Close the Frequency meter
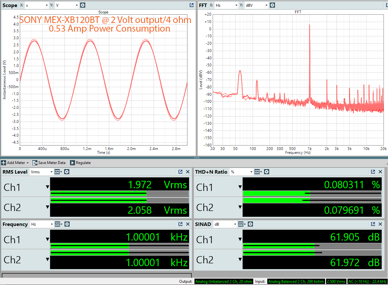The image size is (388, 285). tap(188, 224)
